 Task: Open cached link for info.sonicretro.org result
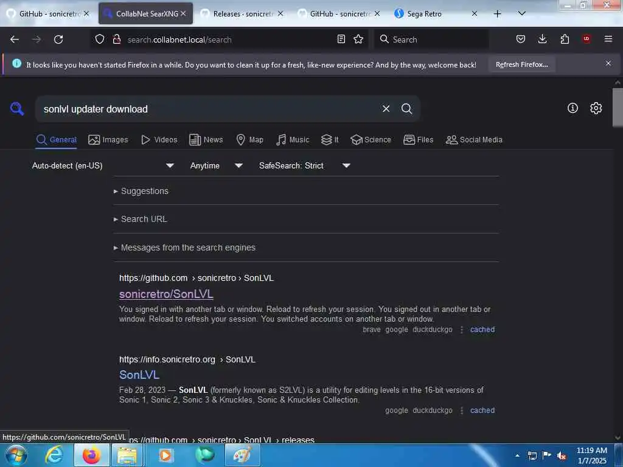pos(482,410)
